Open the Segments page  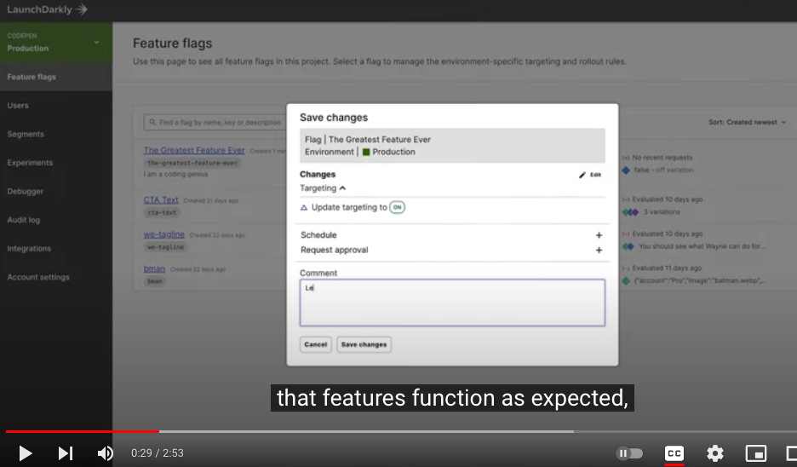tap(26, 134)
